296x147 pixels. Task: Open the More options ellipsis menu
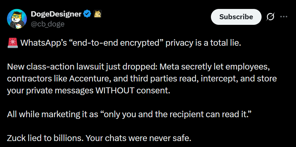[x=284, y=17]
